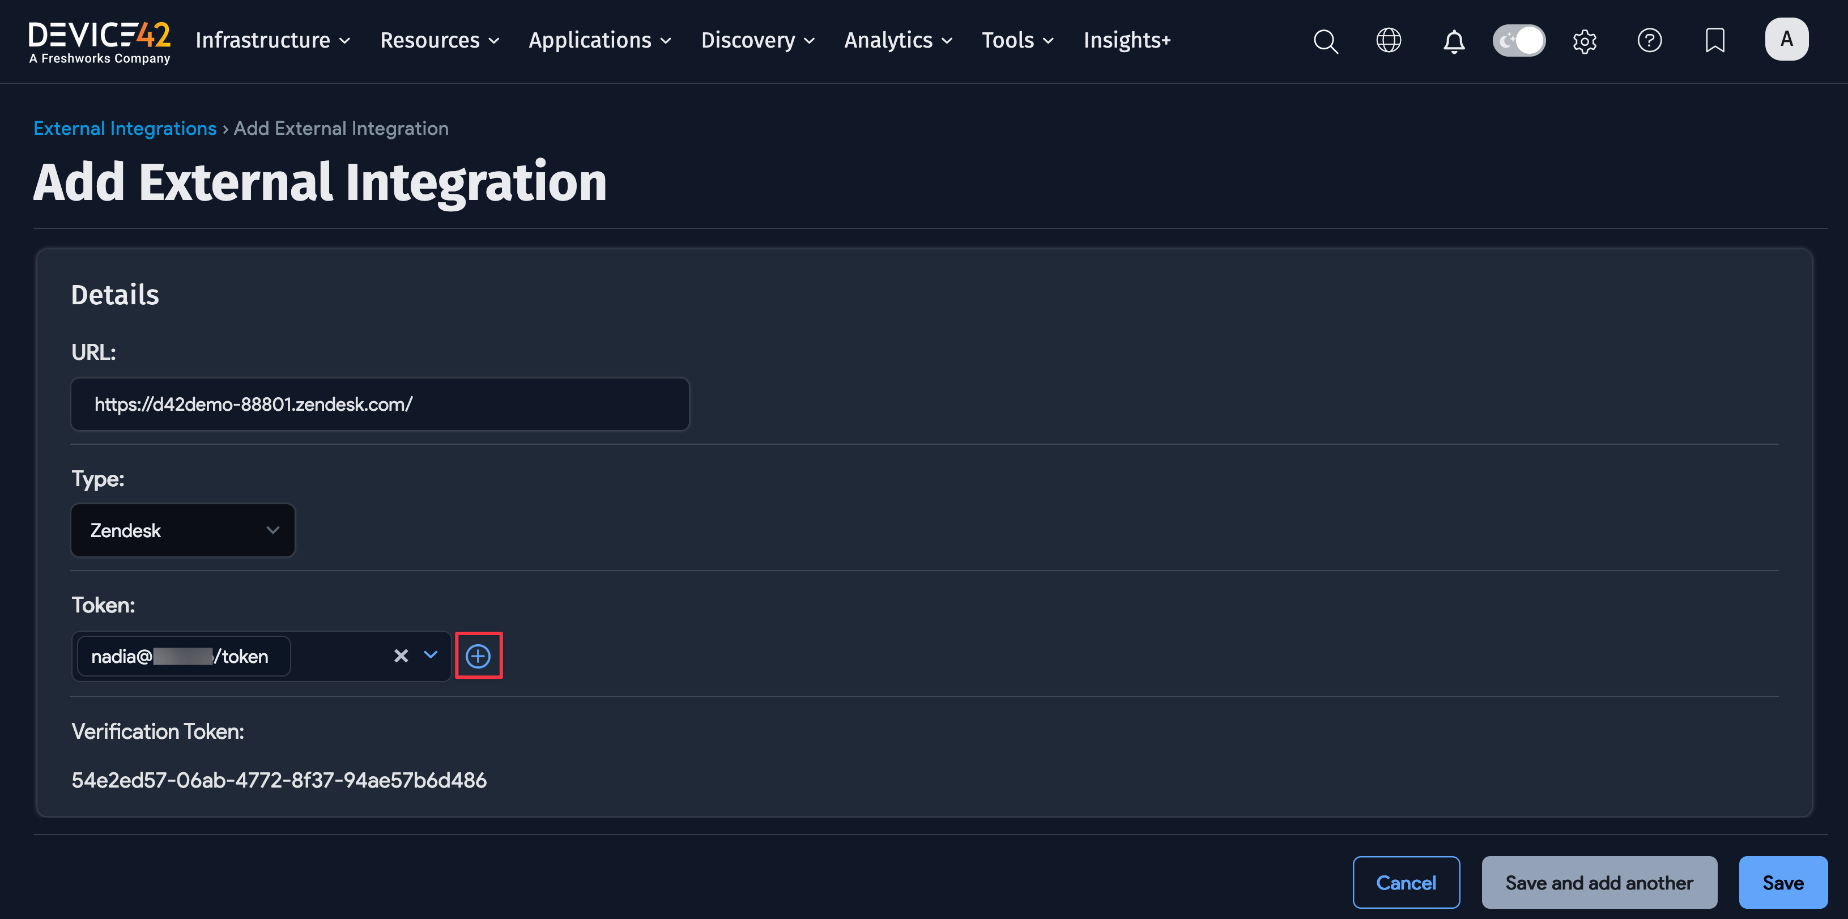Toggle dark mode switch

(x=1519, y=41)
